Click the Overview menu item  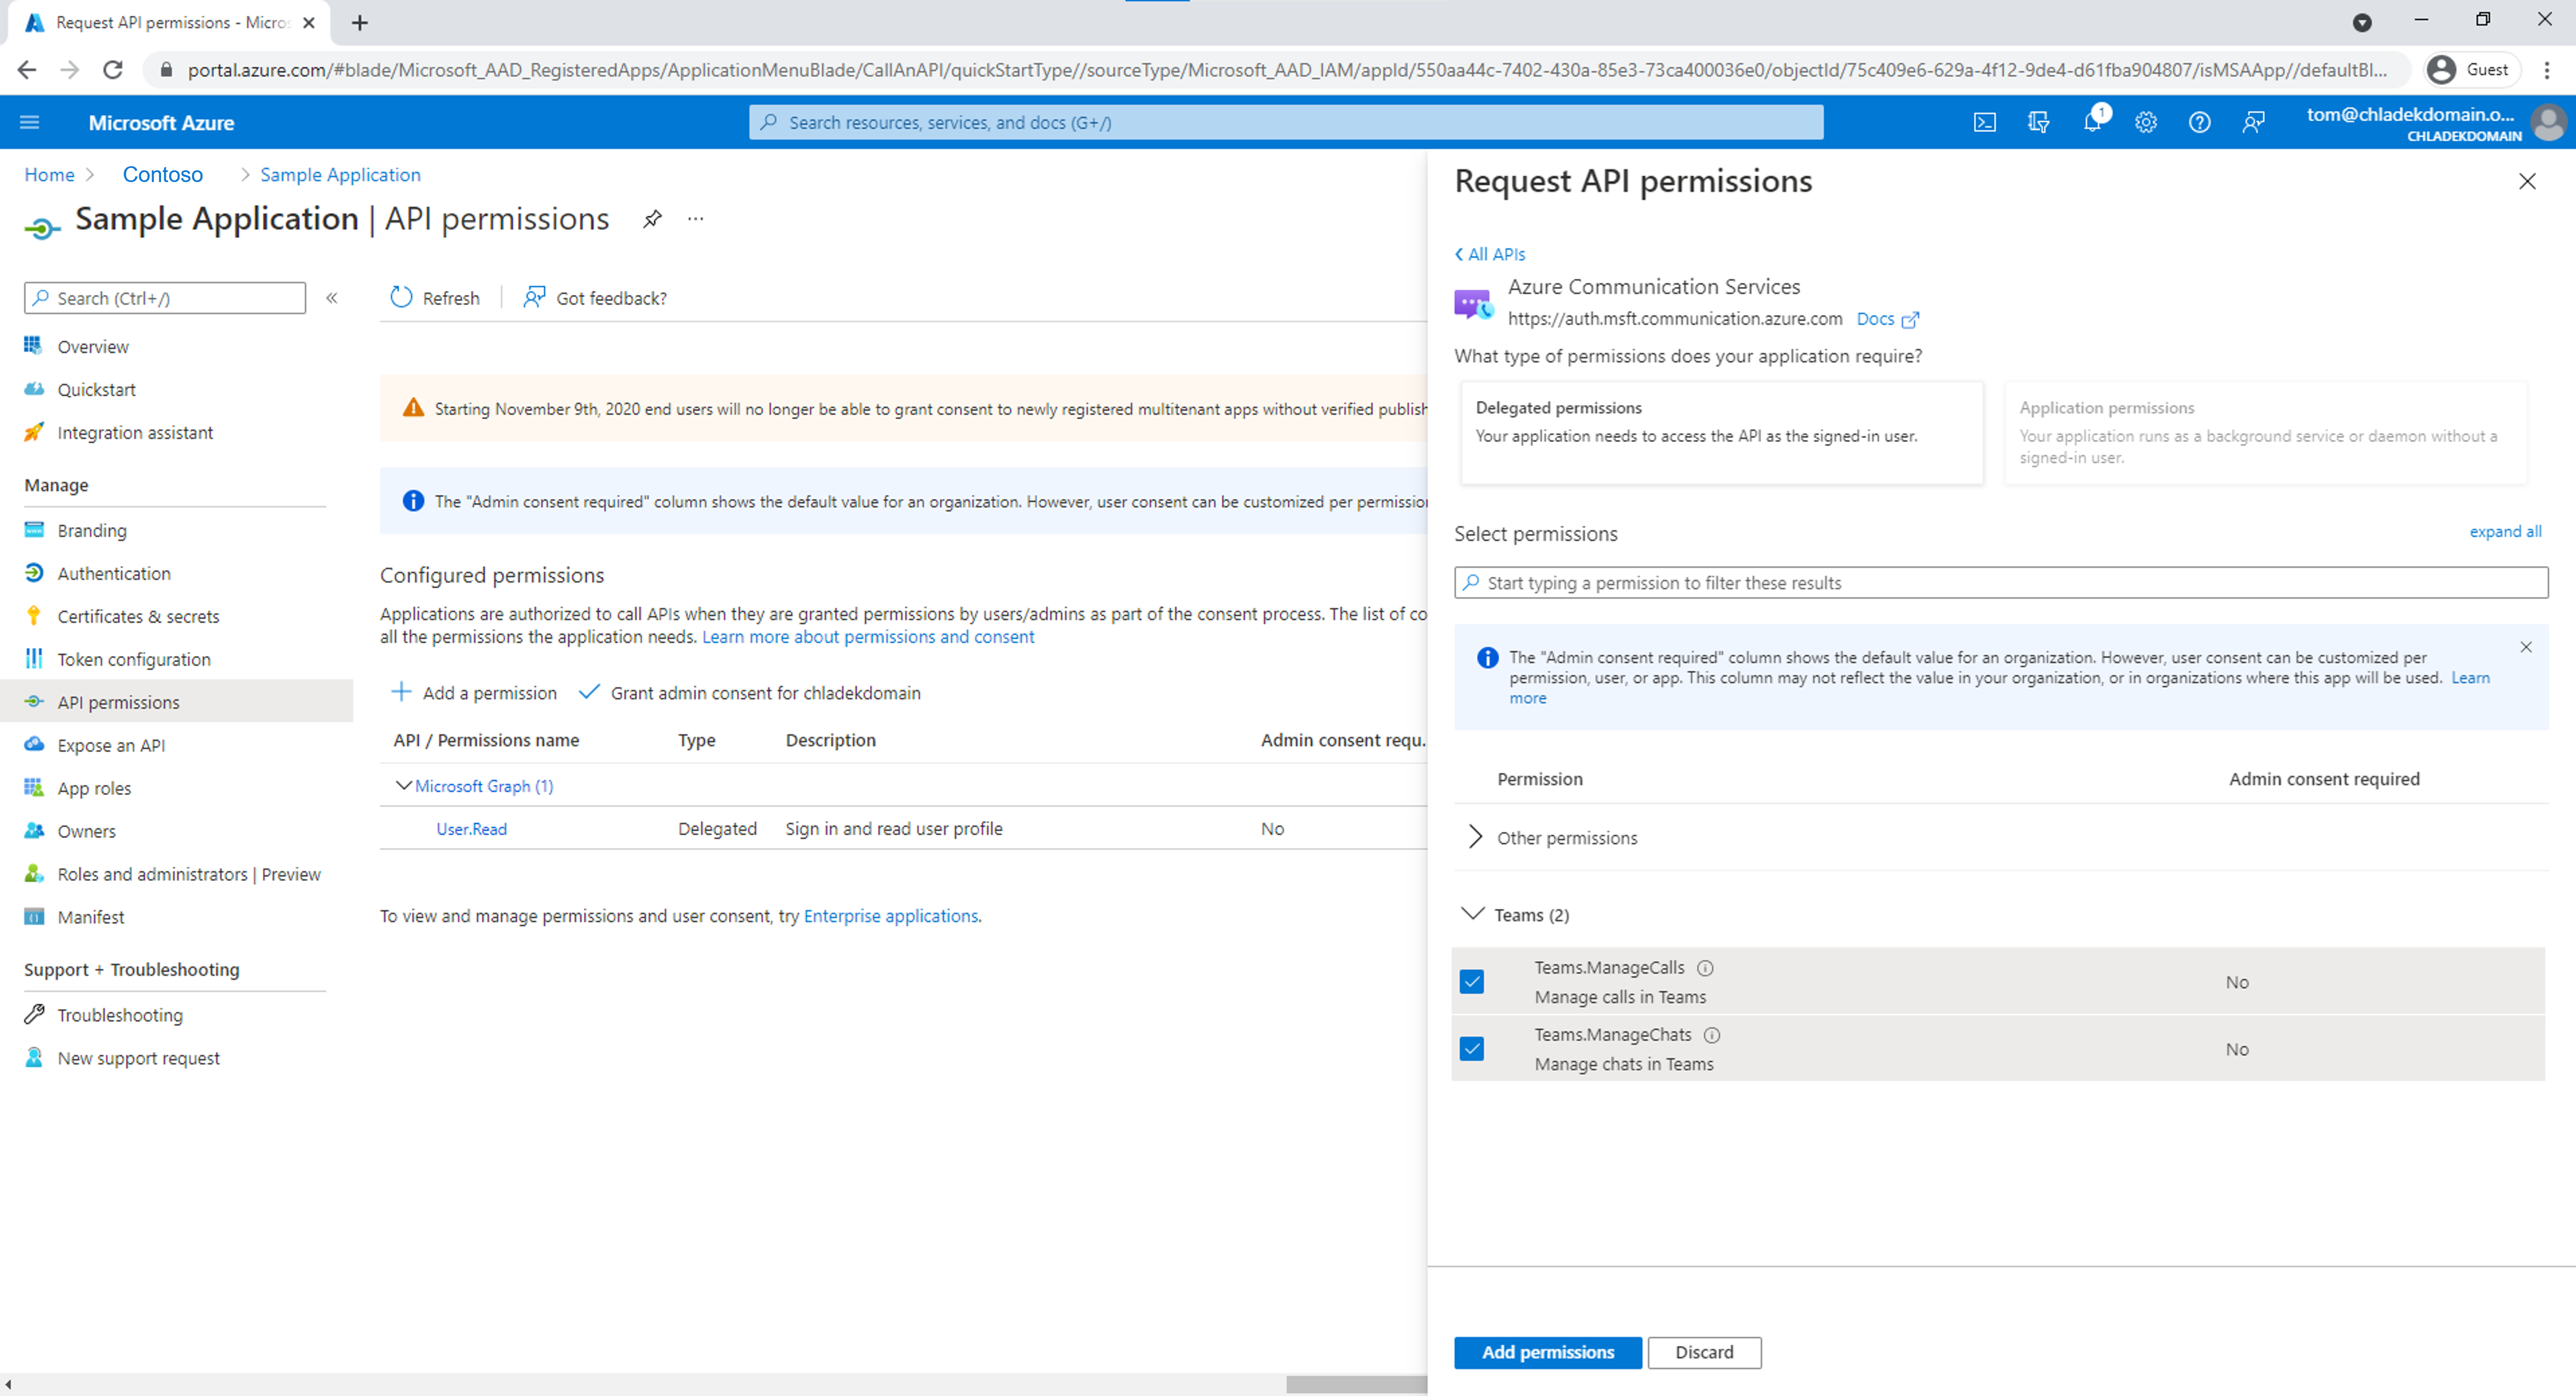pos(93,345)
